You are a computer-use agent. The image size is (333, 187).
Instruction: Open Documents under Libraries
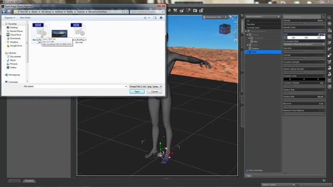14,57
